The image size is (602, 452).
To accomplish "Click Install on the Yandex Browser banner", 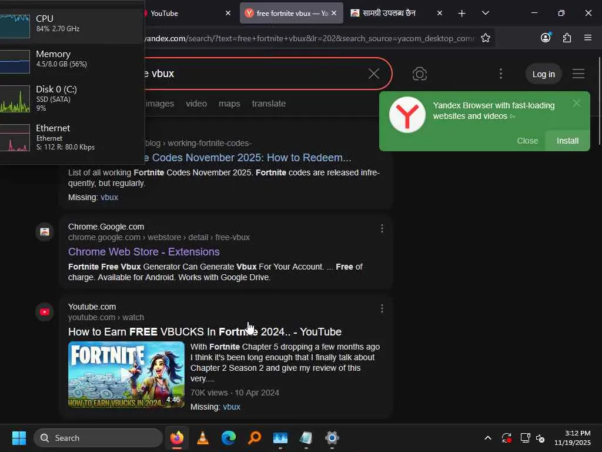I will pyautogui.click(x=567, y=141).
